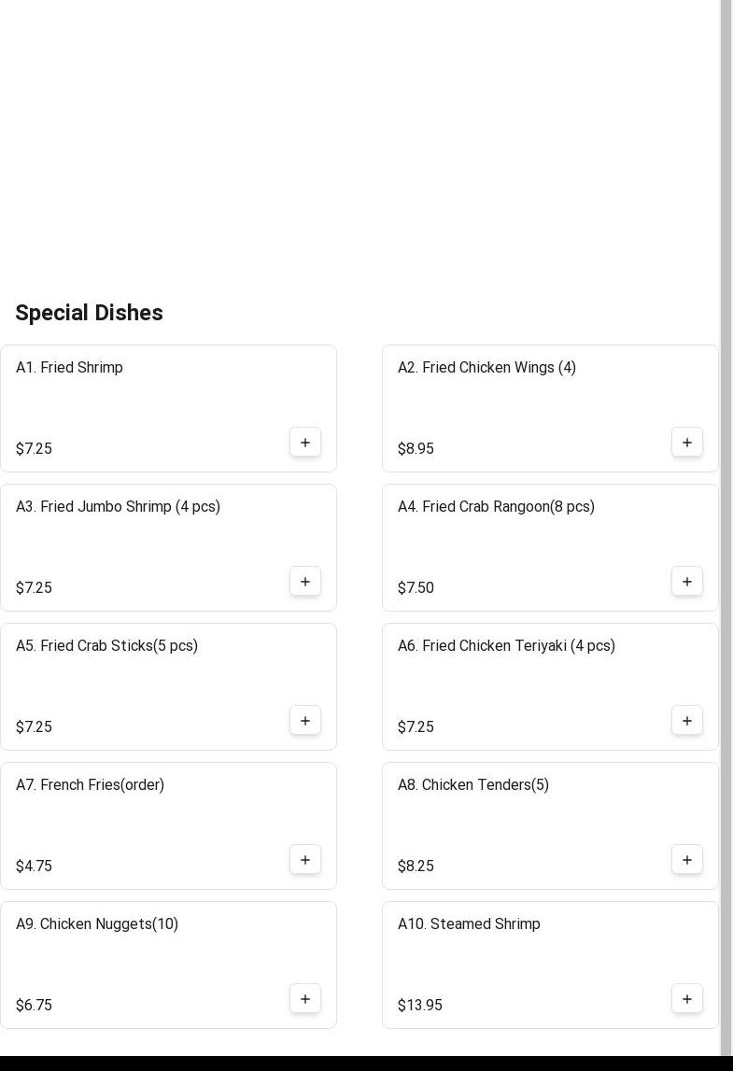Click the $4.75 French Fries price

(35, 867)
